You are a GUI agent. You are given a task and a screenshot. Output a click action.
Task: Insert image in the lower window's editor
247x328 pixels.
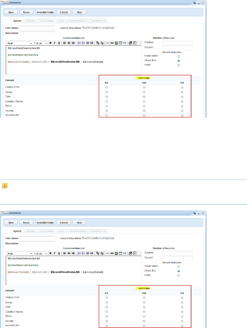[x=116, y=253]
